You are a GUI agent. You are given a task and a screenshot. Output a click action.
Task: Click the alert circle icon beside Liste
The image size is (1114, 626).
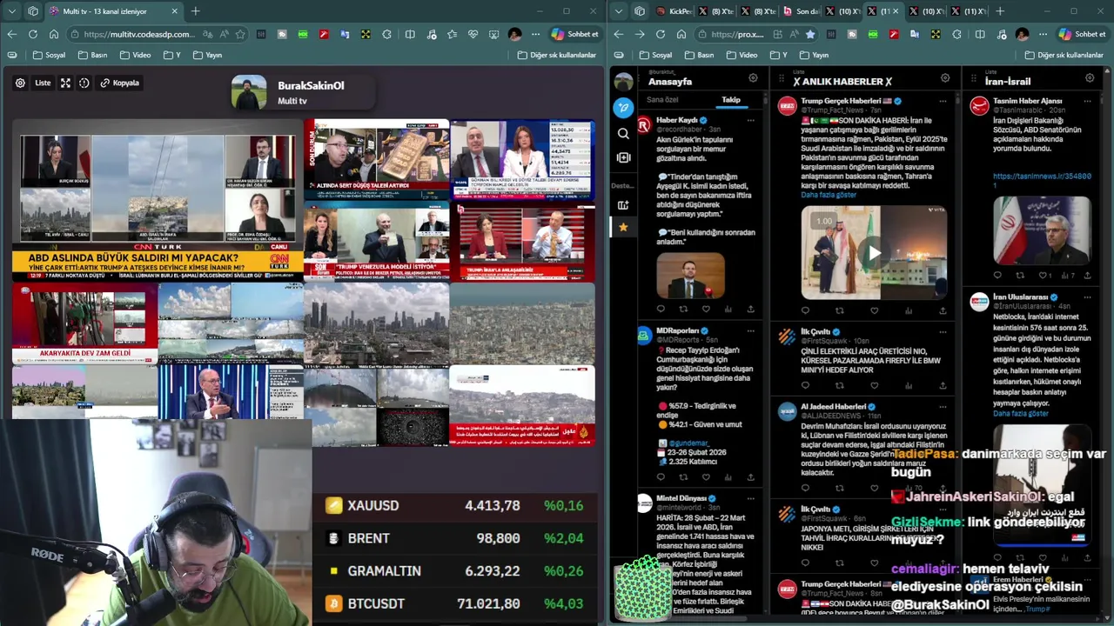coord(84,83)
